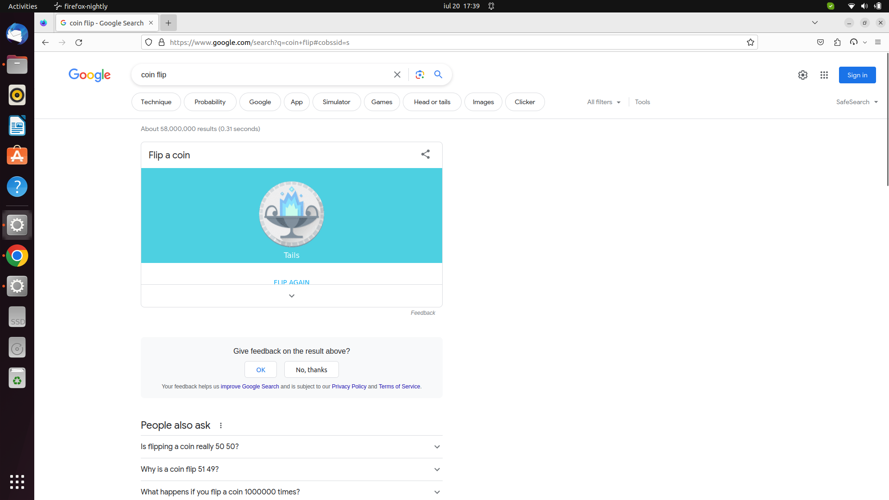Screen dimensions: 889x500
Task: Open Ubuntu Software from the dock
Action: (17, 156)
